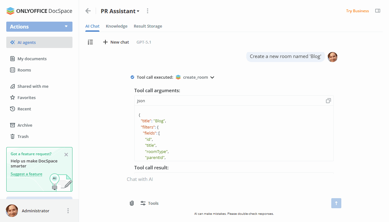This screenshot has height=222, width=389.
Task: Open the Rooms section
Action: point(24,70)
